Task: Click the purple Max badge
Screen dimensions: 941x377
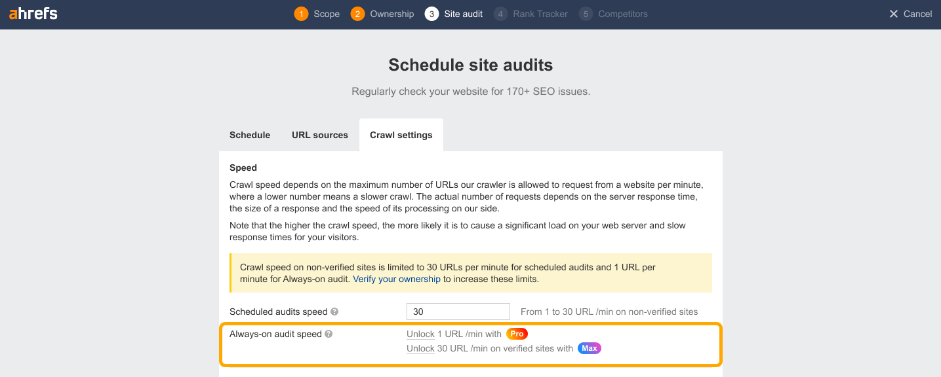Action: pos(589,348)
